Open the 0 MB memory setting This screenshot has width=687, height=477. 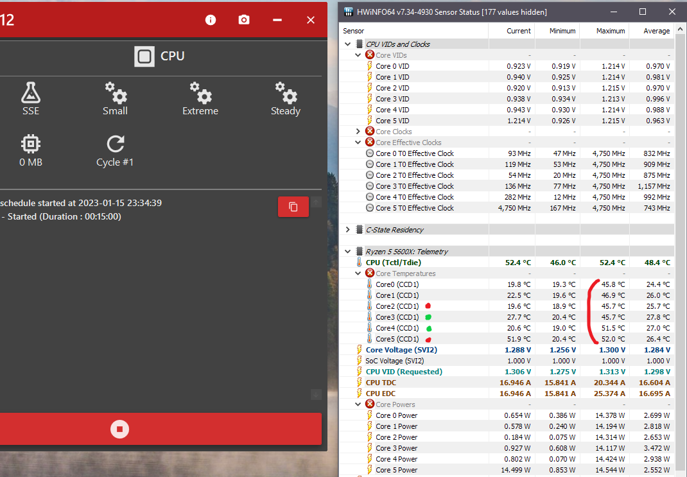point(31,151)
